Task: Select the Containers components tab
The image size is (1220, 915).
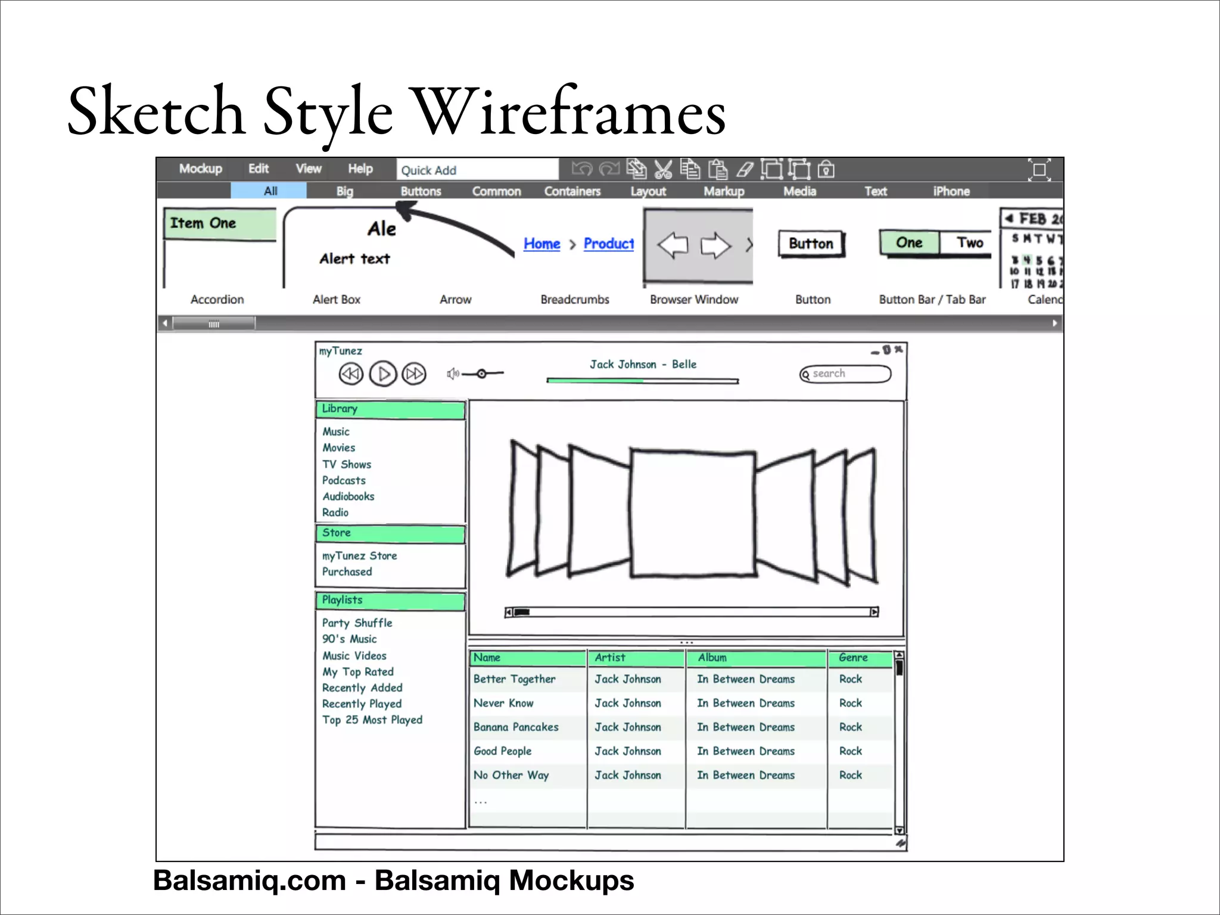Action: click(x=572, y=191)
